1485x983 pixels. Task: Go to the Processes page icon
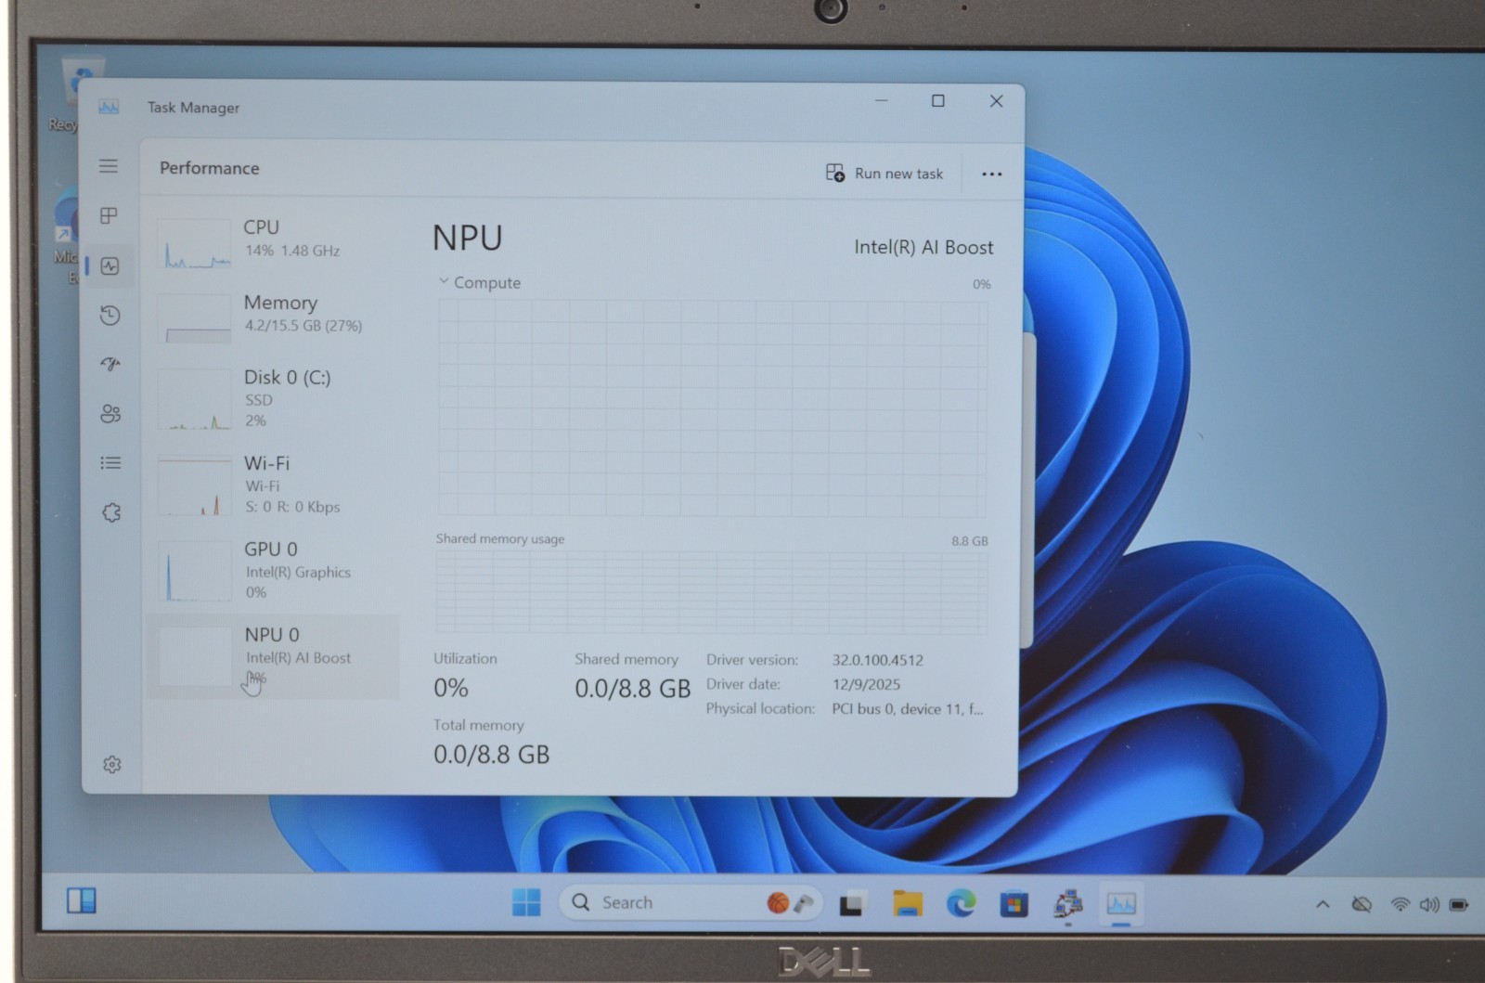tap(109, 215)
